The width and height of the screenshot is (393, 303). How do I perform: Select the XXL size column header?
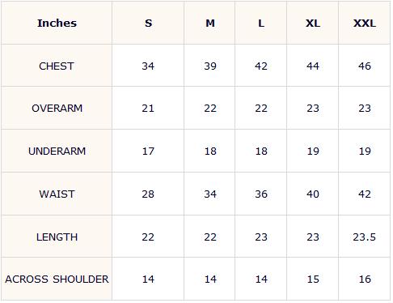coord(365,23)
